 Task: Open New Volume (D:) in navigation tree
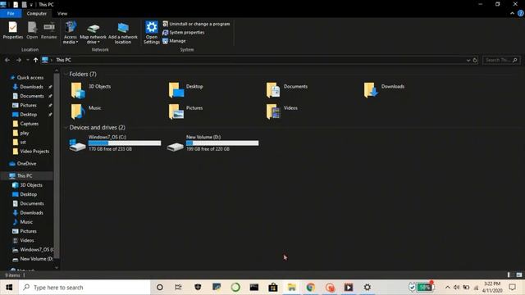36,259
